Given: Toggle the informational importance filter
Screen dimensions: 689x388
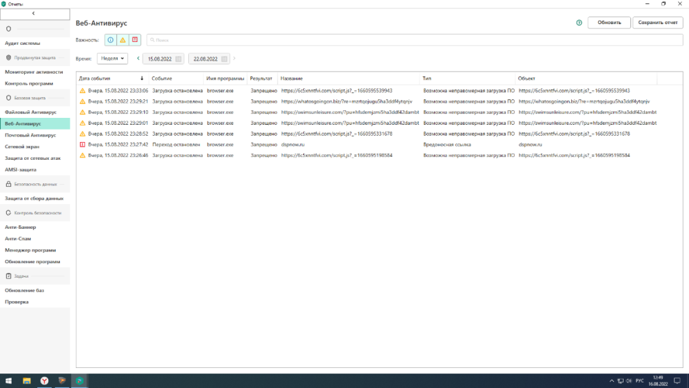Looking at the screenshot, I should tap(110, 40).
